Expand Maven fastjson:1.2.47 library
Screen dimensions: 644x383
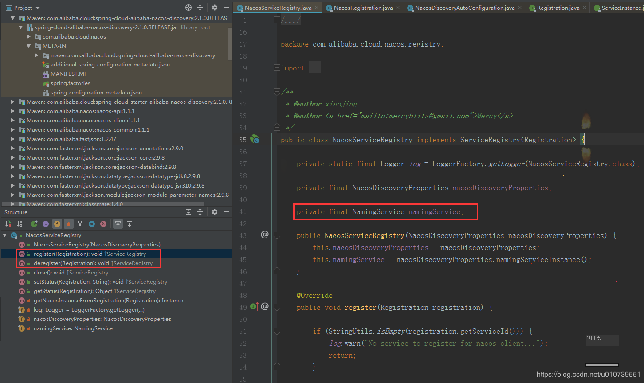pyautogui.click(x=13, y=139)
